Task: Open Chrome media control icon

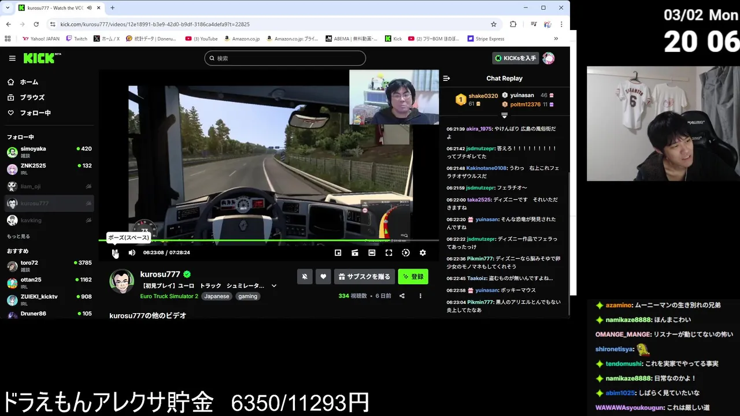Action: click(x=533, y=24)
